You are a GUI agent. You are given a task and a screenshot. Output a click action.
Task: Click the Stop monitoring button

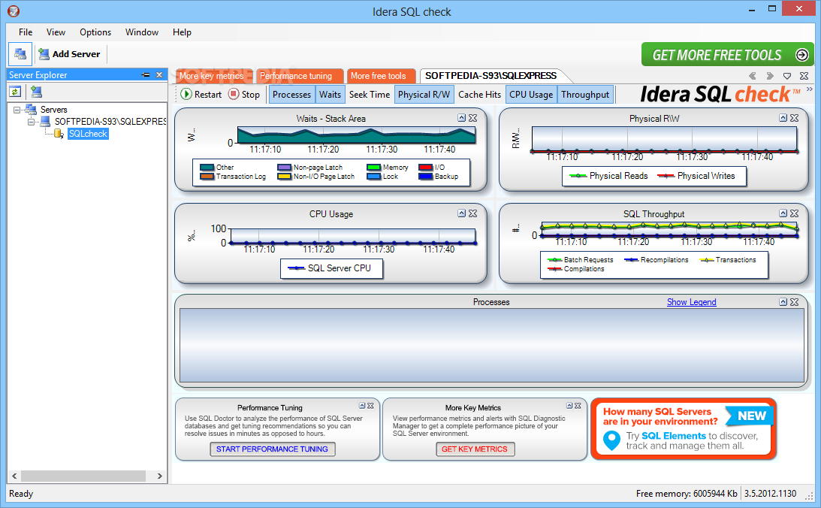coord(244,94)
